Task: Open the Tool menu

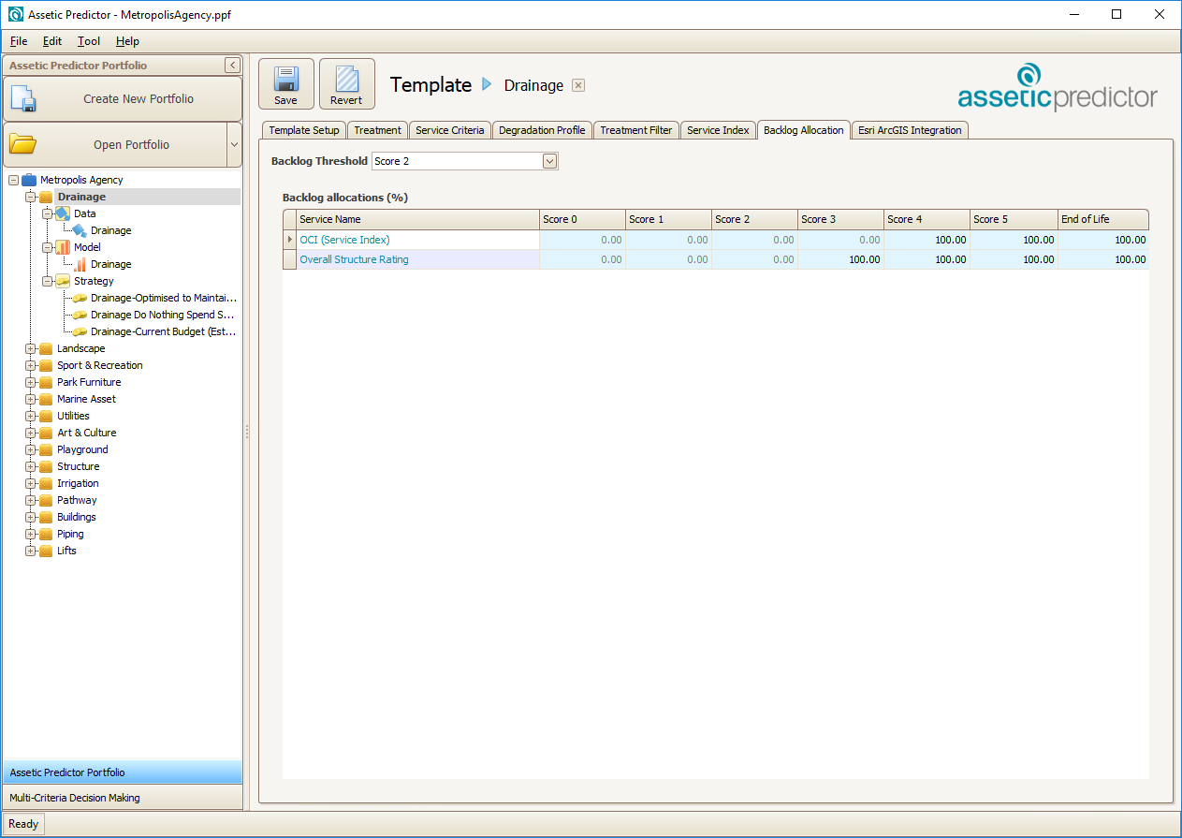Action: click(89, 41)
